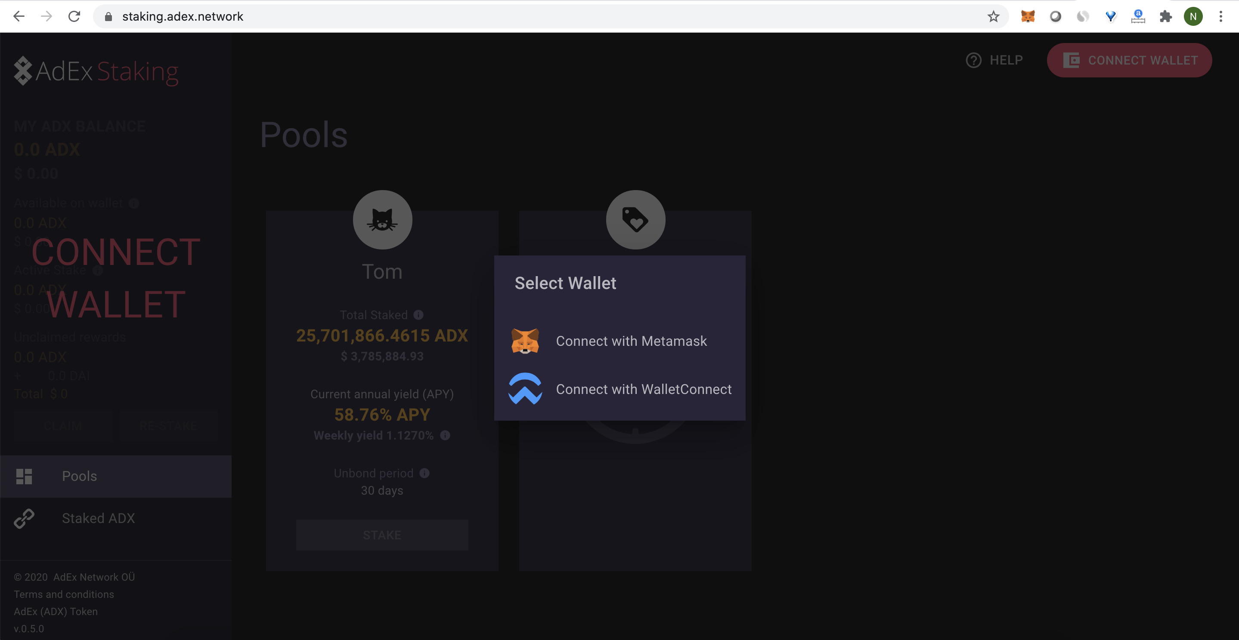
Task: Select Connect with Metamask option
Action: point(619,341)
